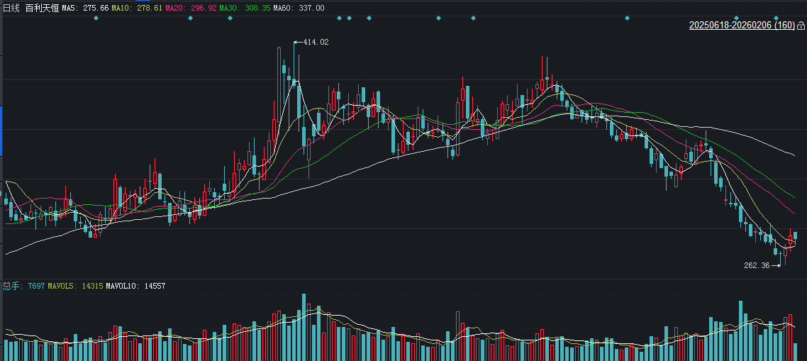Click the 262.36 low price annotation
Viewport: 807px width, 361px height.
pos(757,265)
